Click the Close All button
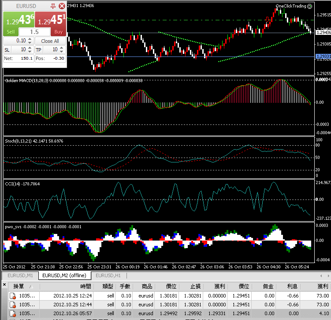The width and height of the screenshot is (331, 320). click(x=50, y=41)
